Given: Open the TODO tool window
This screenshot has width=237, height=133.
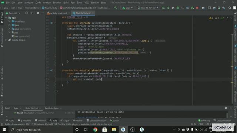Looking at the screenshot, I should click(10, 121).
